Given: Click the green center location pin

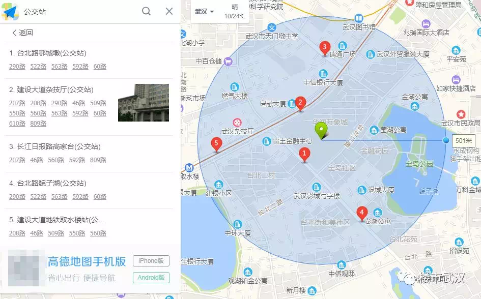Looking at the screenshot, I should (321, 131).
